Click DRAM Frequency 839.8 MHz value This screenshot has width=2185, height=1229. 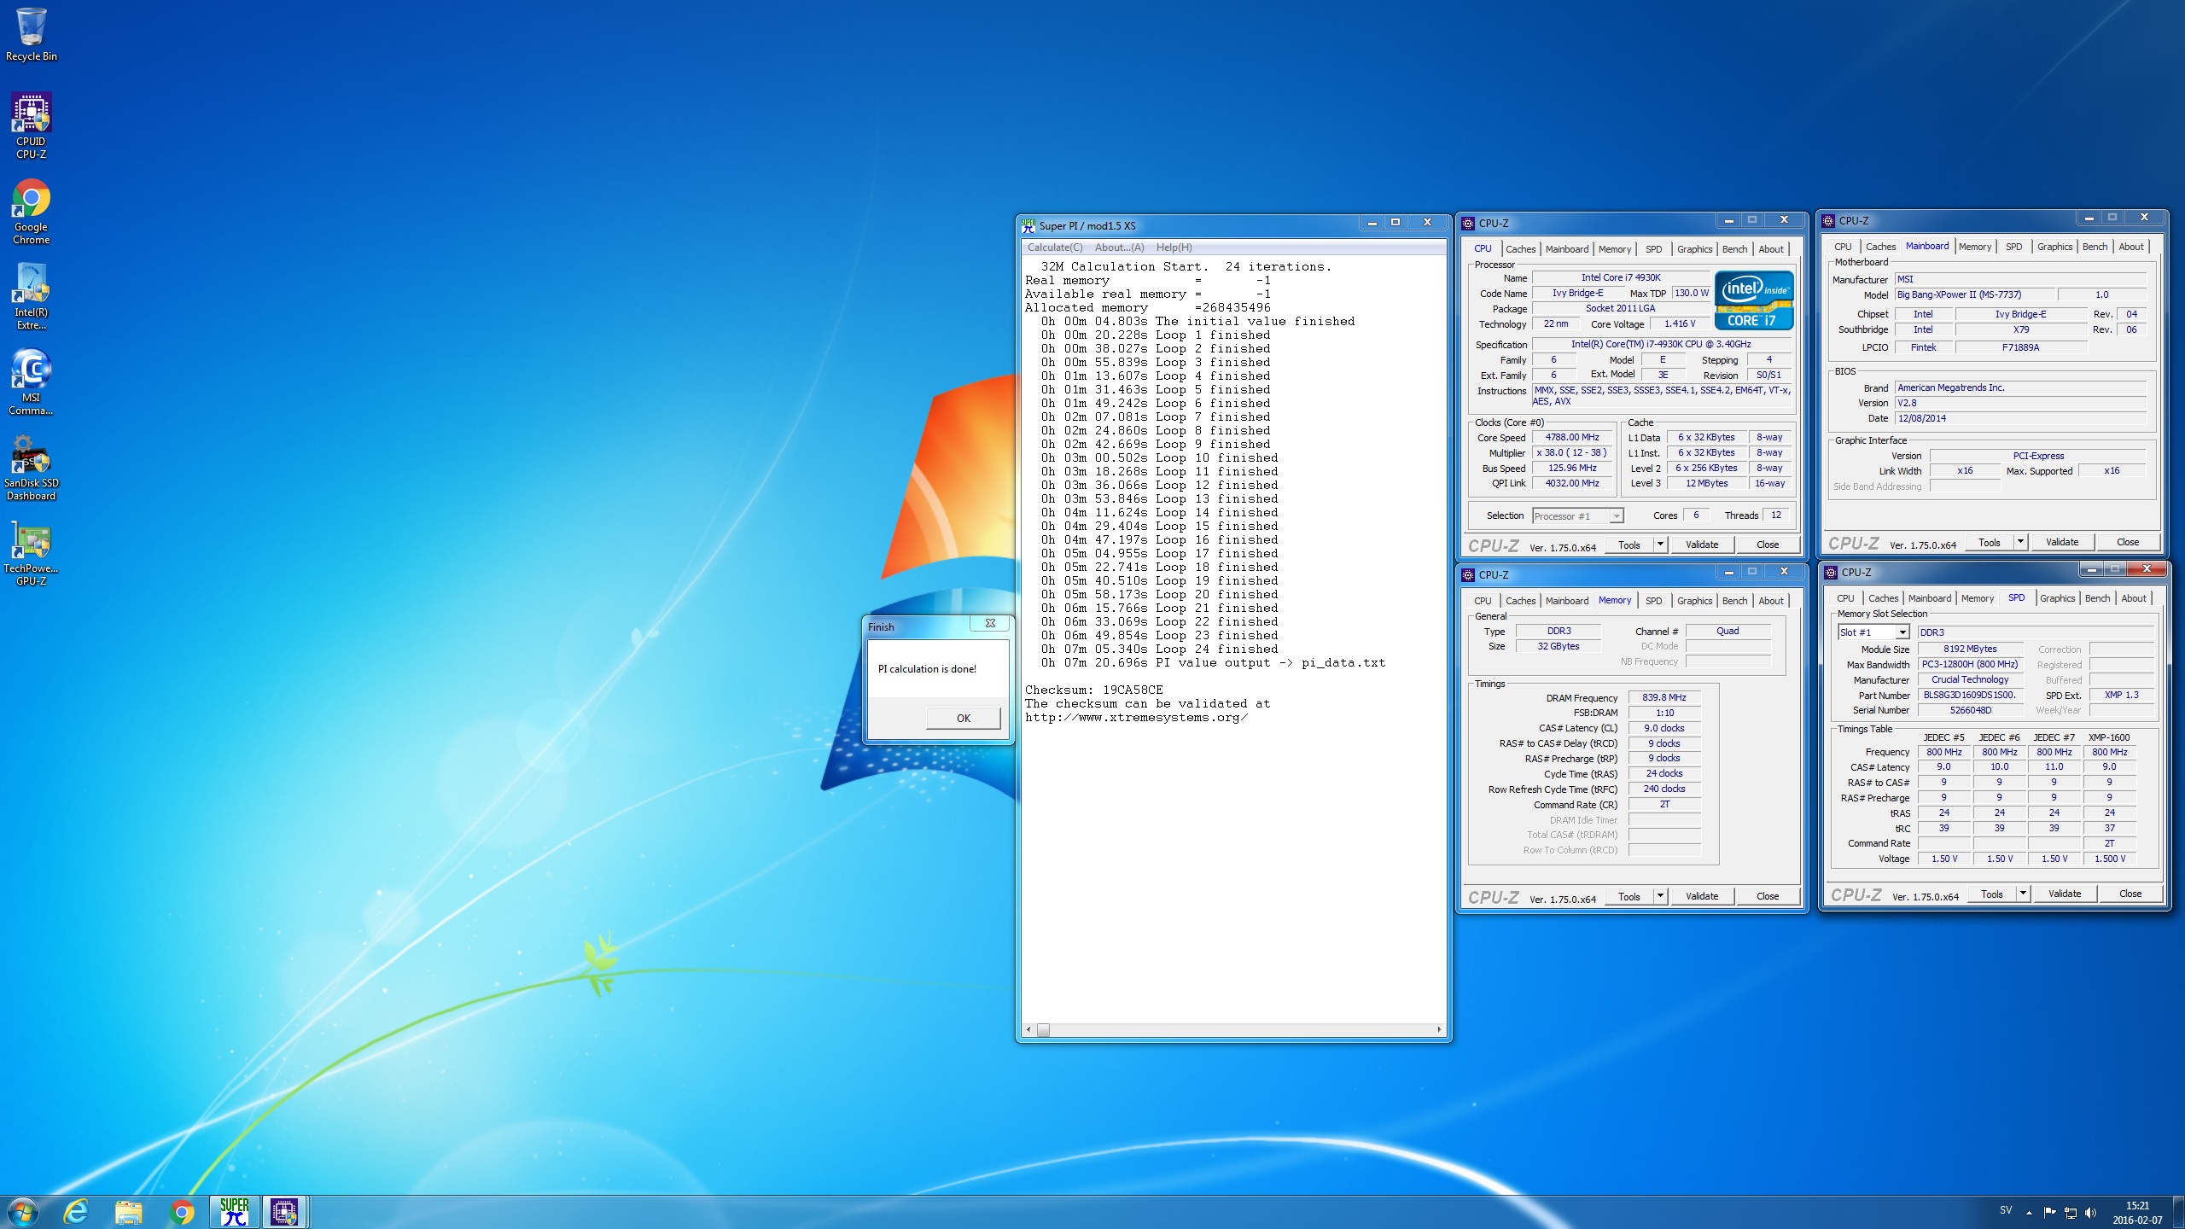click(x=1664, y=698)
